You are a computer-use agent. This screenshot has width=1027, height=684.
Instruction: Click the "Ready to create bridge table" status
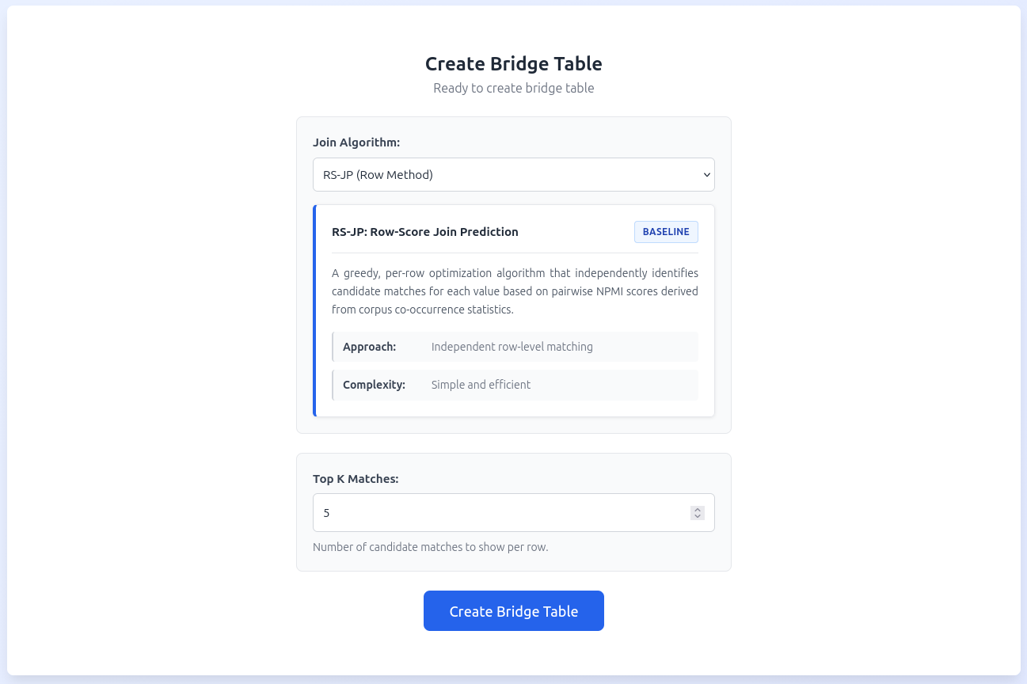click(x=513, y=88)
